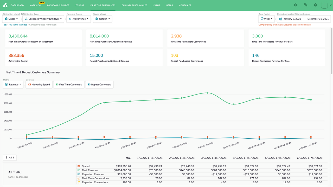Switch to the Cohort tab
This screenshot has width=333, height=187.
click(x=80, y=5)
